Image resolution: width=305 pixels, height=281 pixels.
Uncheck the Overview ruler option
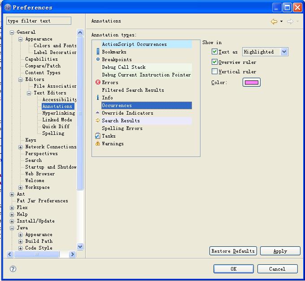pyautogui.click(x=214, y=62)
